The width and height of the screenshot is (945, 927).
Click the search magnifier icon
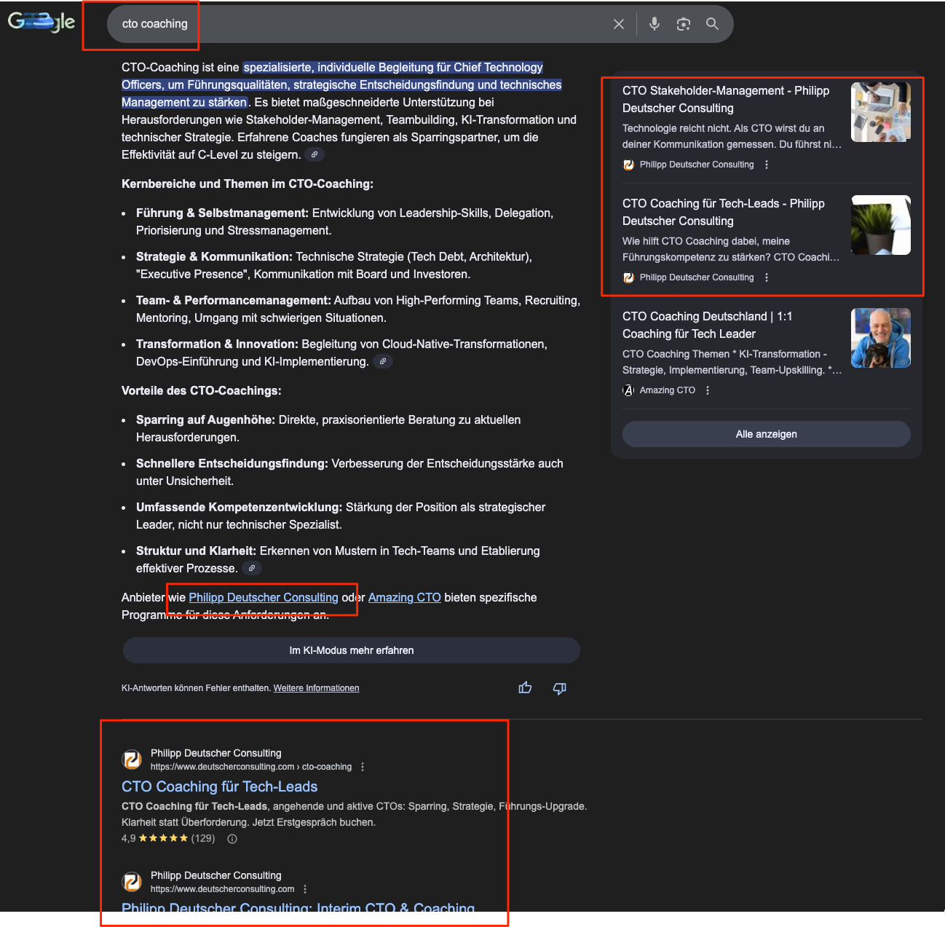[x=712, y=23]
